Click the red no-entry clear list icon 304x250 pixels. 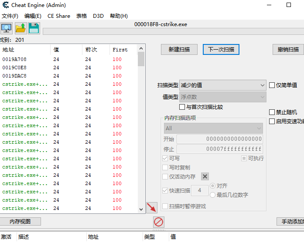[159, 222]
